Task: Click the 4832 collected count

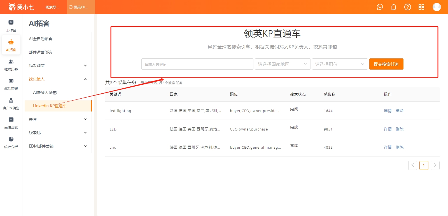Action: point(328,148)
